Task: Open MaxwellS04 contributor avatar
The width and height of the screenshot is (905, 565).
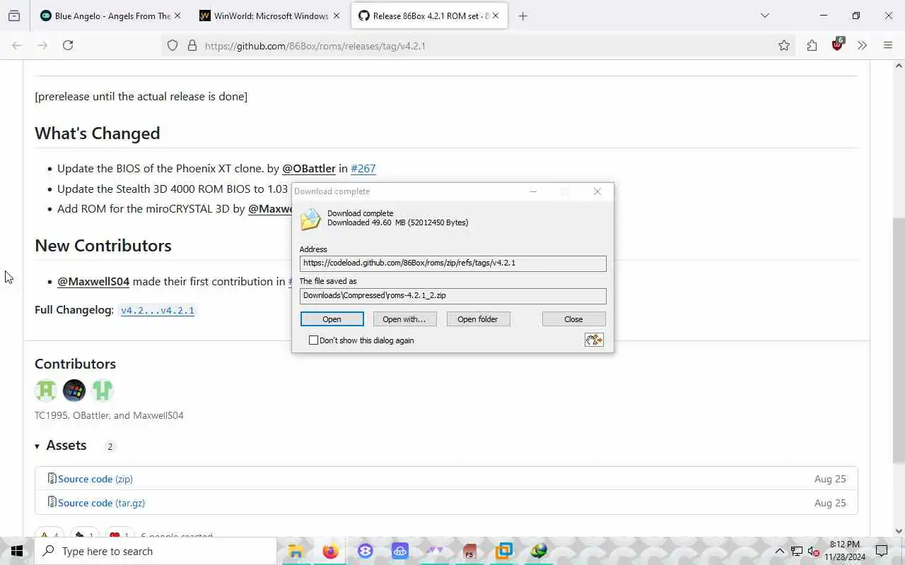Action: tap(103, 390)
